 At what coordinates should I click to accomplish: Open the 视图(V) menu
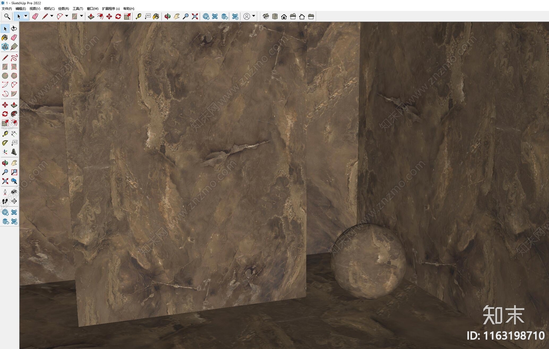(x=35, y=9)
